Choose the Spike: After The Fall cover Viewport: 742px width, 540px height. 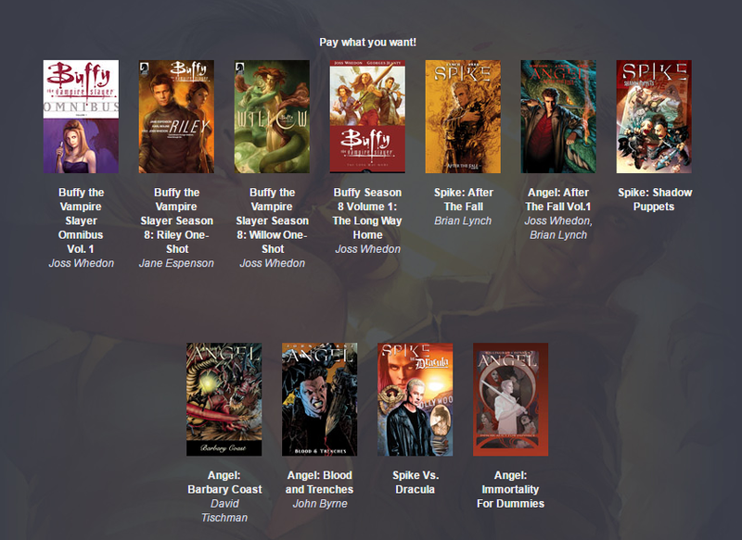pyautogui.click(x=463, y=116)
